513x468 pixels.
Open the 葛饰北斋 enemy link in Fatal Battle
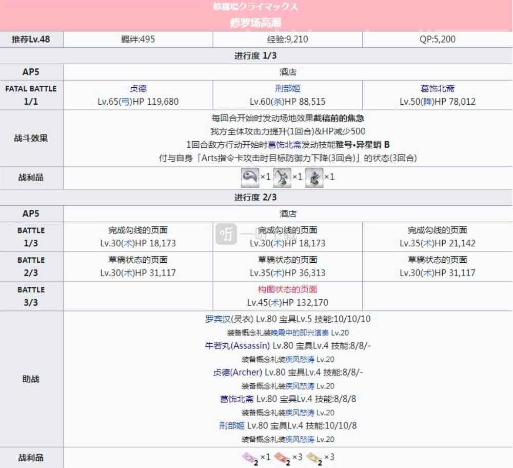click(x=438, y=88)
